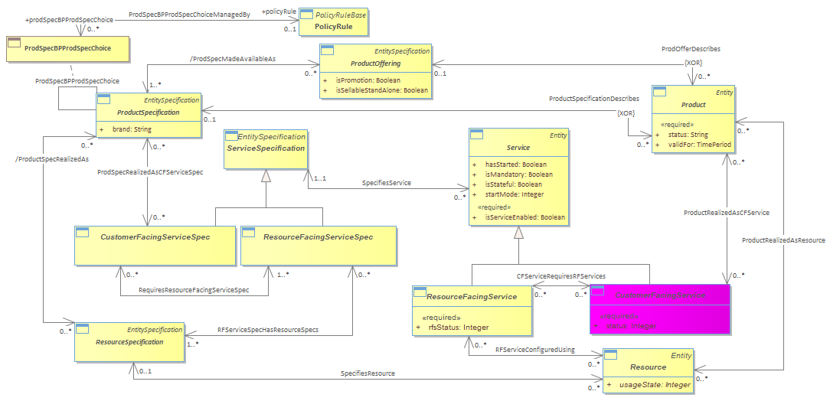Click the {XOR} constraint below ProductSpecificationDescribes
This screenshot has height=401, width=830.
[626, 113]
